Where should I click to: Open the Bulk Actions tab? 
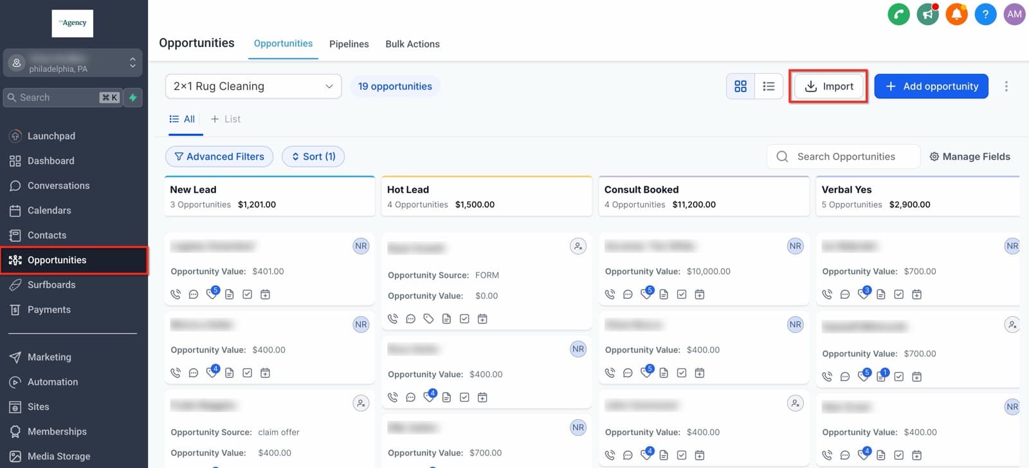413,44
